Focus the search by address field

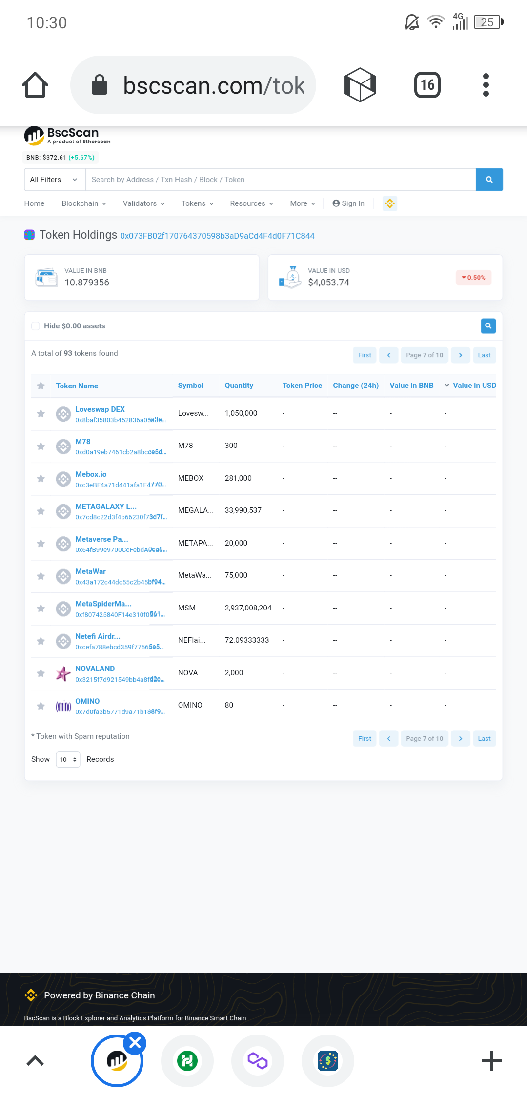[x=281, y=180]
